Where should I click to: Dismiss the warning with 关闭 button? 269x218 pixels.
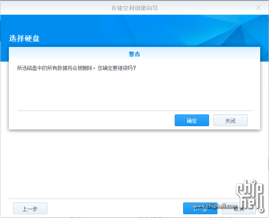(230, 120)
